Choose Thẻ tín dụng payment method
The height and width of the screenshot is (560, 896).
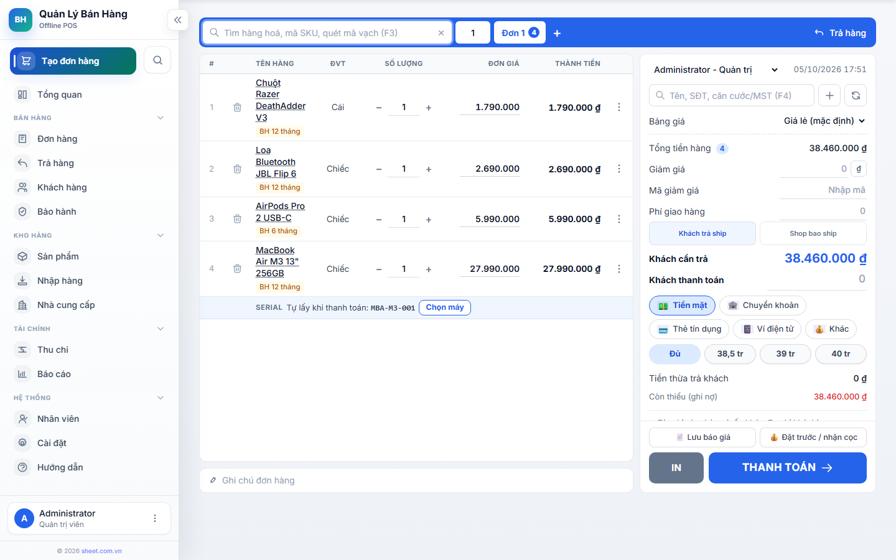(x=689, y=329)
